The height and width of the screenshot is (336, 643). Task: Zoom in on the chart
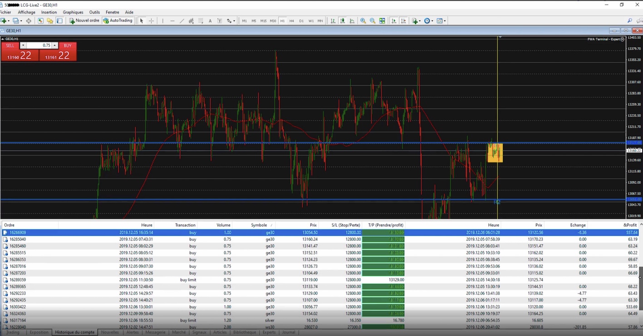363,21
